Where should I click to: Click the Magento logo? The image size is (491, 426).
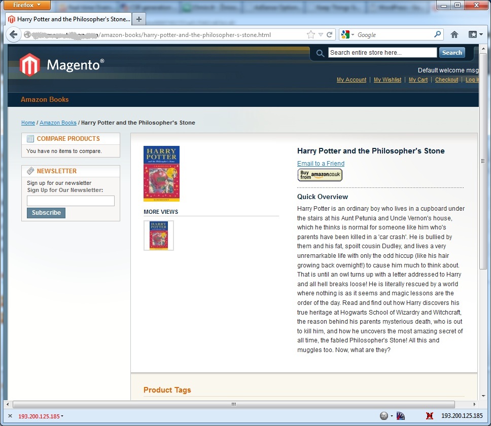click(x=62, y=65)
